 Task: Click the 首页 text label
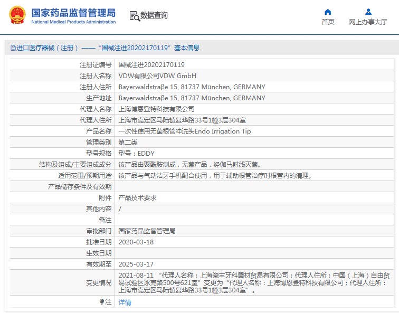tap(328, 22)
